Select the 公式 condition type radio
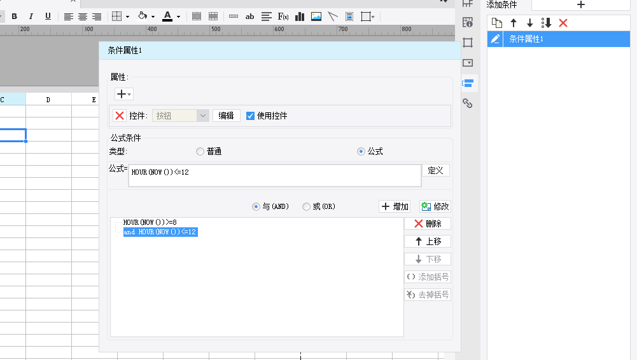This screenshot has width=637, height=360. tap(361, 152)
